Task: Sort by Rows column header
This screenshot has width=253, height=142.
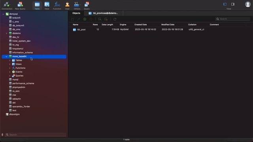Action: [x=95, y=24]
